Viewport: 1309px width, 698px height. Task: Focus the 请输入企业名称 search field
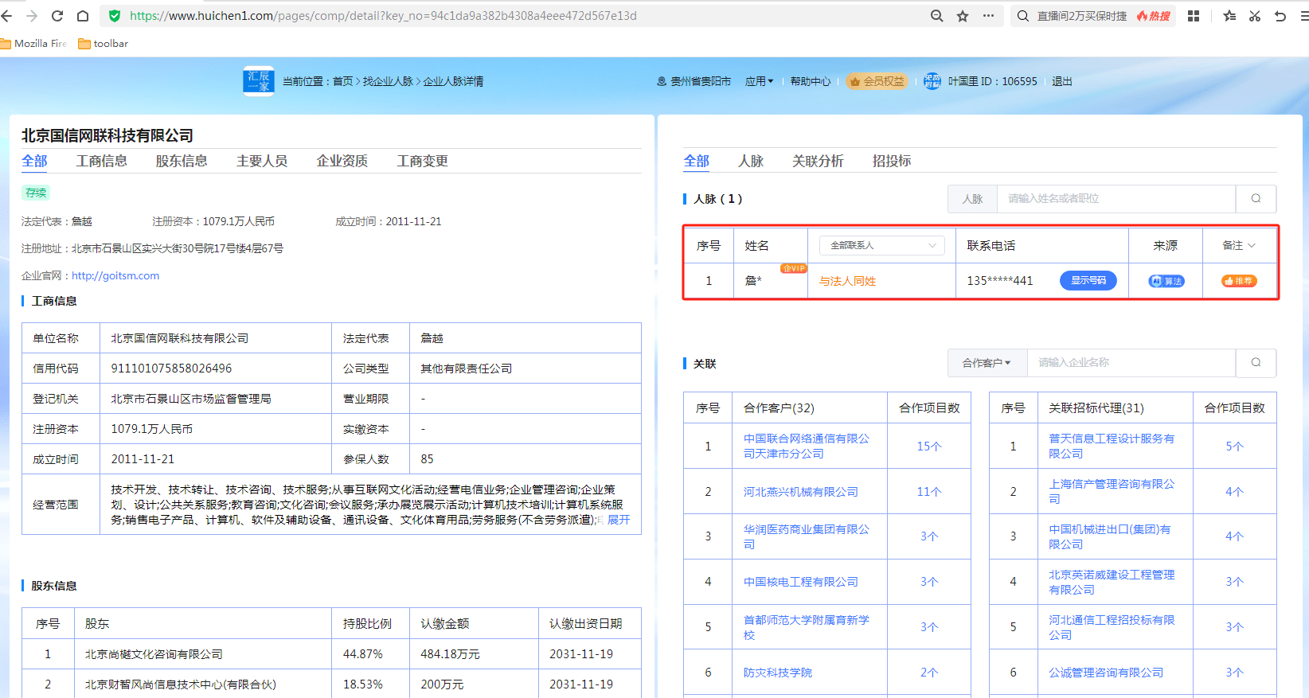(1131, 363)
